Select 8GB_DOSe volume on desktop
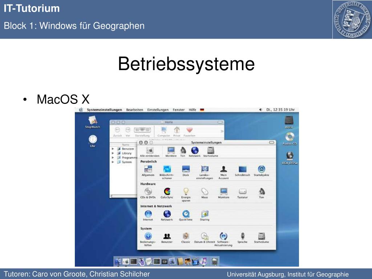Image resolution: width=372 pixels, height=279 pixels. click(x=290, y=158)
